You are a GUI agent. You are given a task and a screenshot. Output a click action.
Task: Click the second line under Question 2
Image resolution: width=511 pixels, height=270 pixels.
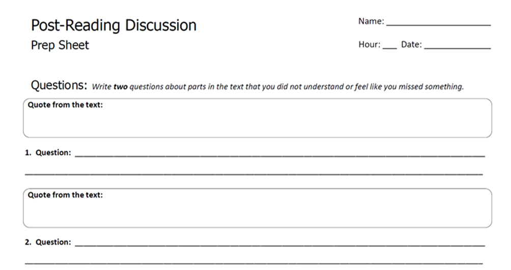click(x=253, y=263)
